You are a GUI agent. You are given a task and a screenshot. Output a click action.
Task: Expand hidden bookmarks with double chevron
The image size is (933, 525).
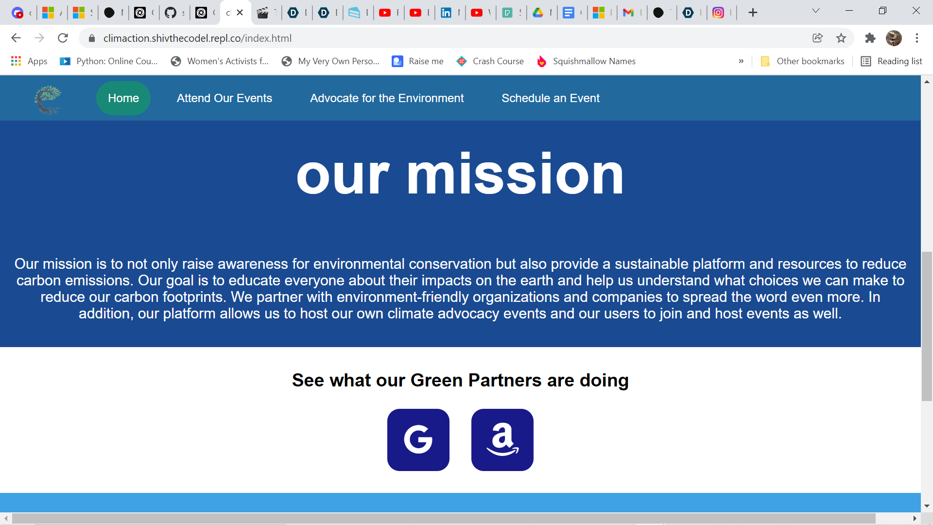click(x=741, y=61)
